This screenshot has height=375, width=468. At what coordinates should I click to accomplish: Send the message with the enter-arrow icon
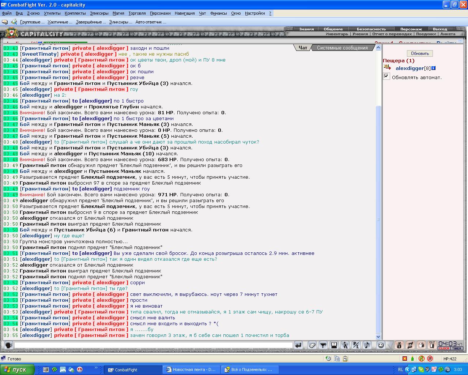298,345
